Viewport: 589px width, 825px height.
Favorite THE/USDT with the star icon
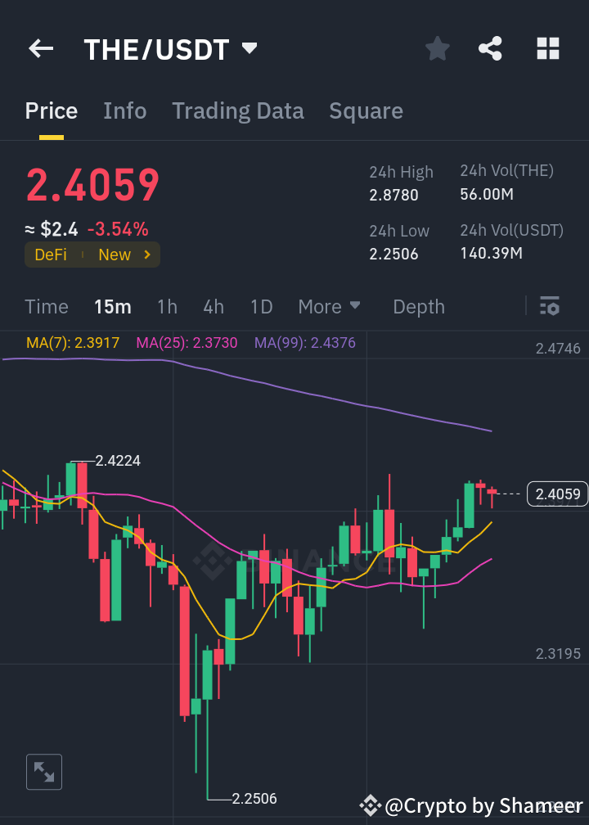(x=437, y=48)
